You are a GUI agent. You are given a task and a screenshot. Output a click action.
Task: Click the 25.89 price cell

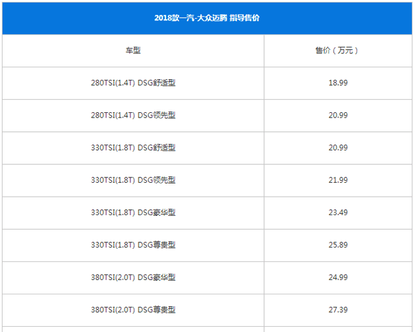tap(338, 245)
